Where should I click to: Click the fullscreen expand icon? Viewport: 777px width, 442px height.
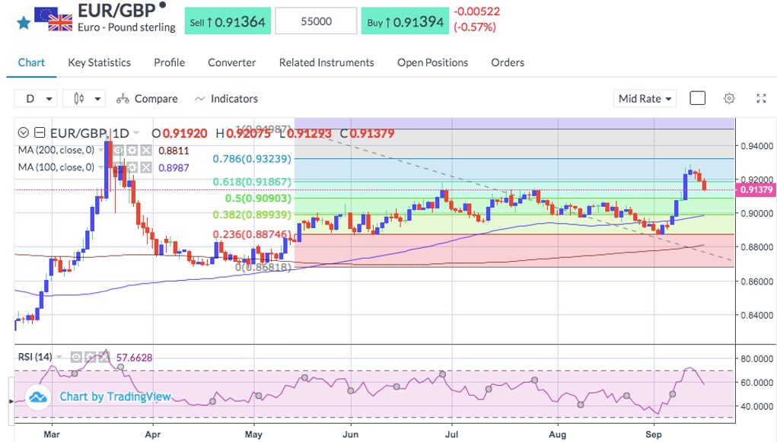point(761,99)
